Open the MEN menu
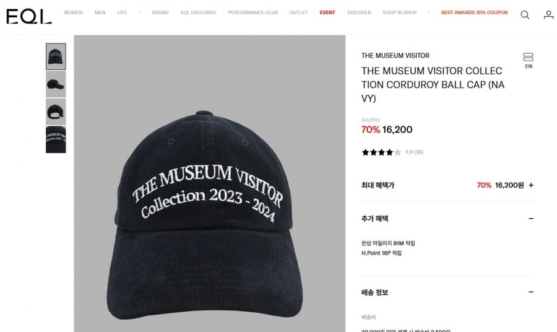557x332 pixels. [x=100, y=13]
